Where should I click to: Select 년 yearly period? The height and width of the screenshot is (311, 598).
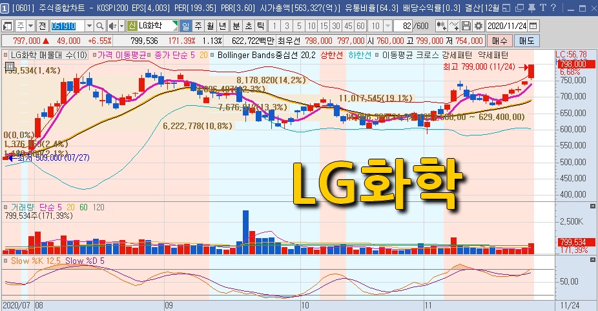coord(222,26)
